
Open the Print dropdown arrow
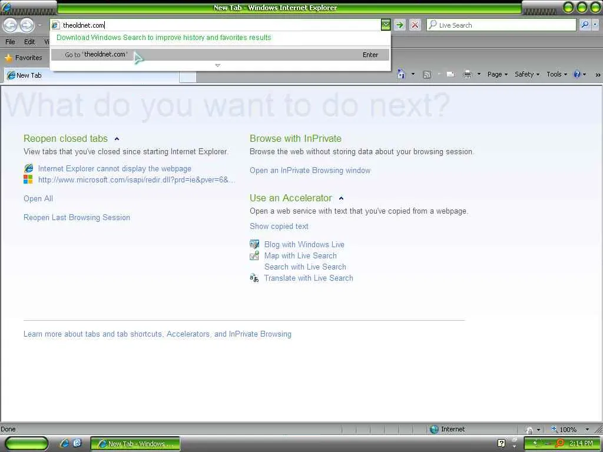click(479, 74)
